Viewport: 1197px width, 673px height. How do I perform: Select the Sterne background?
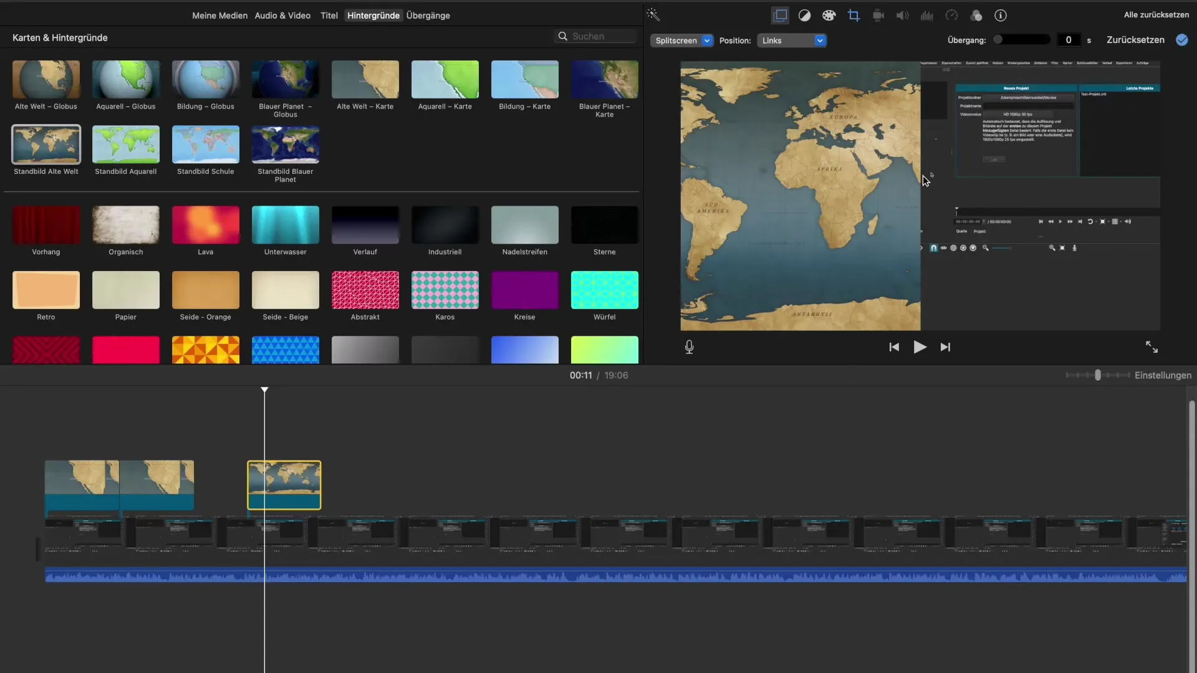point(605,225)
